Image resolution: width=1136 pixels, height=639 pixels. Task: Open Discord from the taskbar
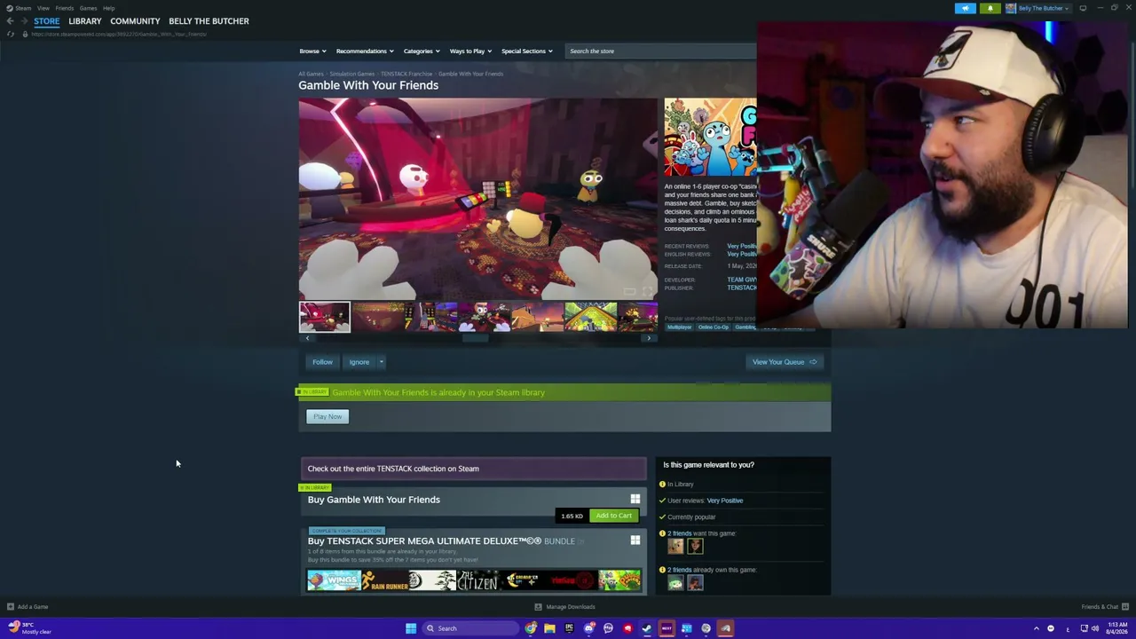(x=589, y=628)
